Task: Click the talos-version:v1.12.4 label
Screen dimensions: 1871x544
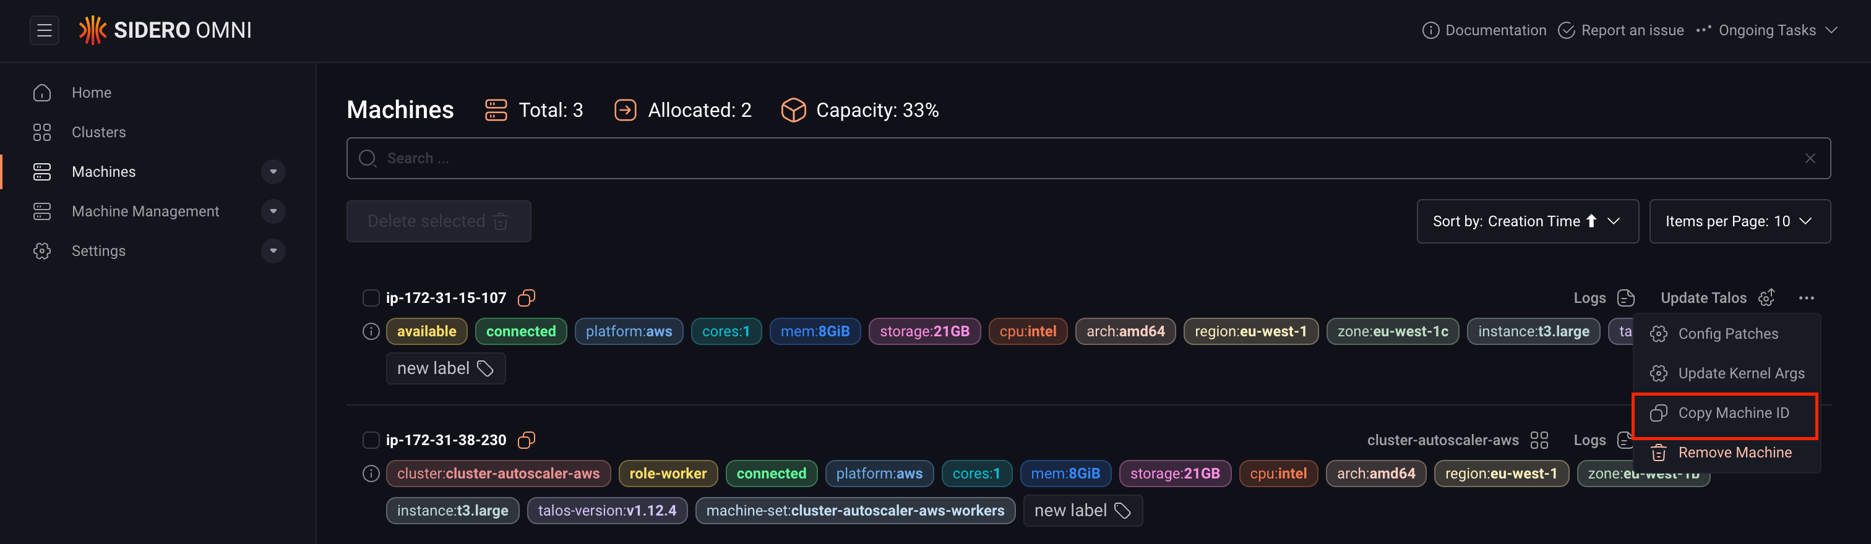Action: [607, 511]
